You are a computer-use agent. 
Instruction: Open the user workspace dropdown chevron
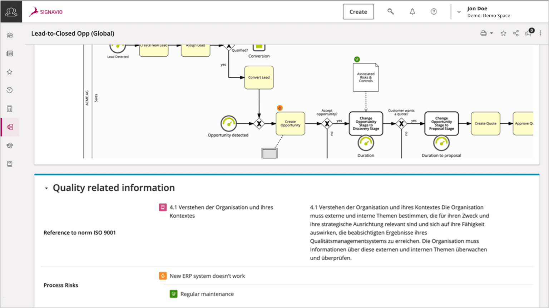pyautogui.click(x=459, y=11)
